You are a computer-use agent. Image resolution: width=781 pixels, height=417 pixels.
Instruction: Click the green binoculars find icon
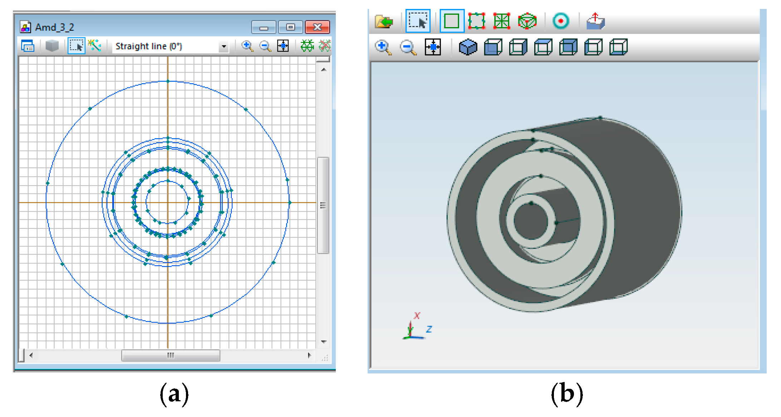coord(307,46)
